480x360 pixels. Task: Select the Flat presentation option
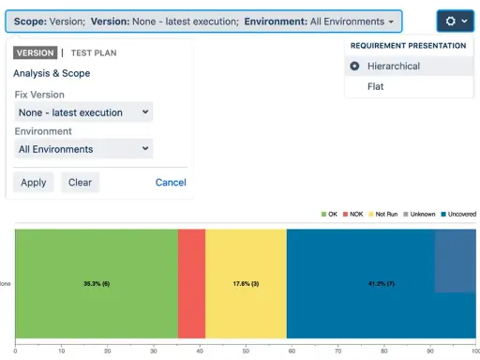pos(409,86)
